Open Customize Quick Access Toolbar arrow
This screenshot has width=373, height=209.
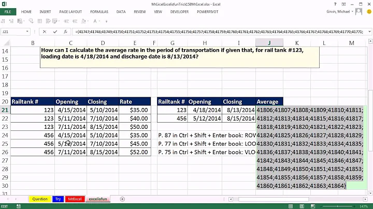106,21
